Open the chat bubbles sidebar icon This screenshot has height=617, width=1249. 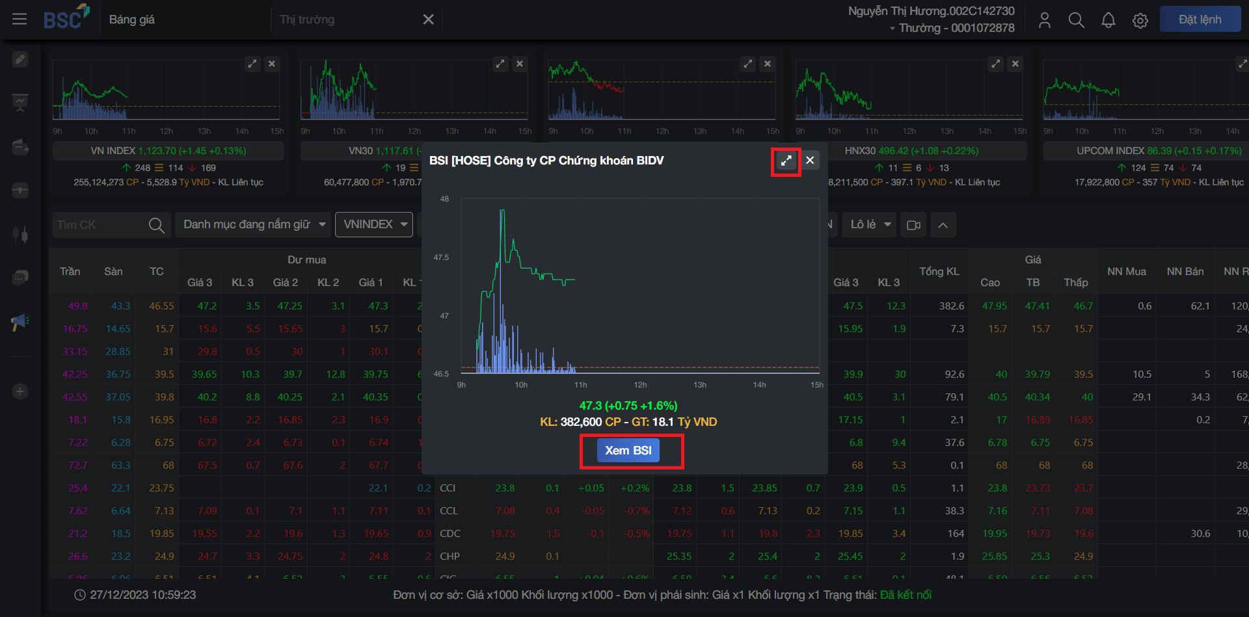click(x=20, y=278)
